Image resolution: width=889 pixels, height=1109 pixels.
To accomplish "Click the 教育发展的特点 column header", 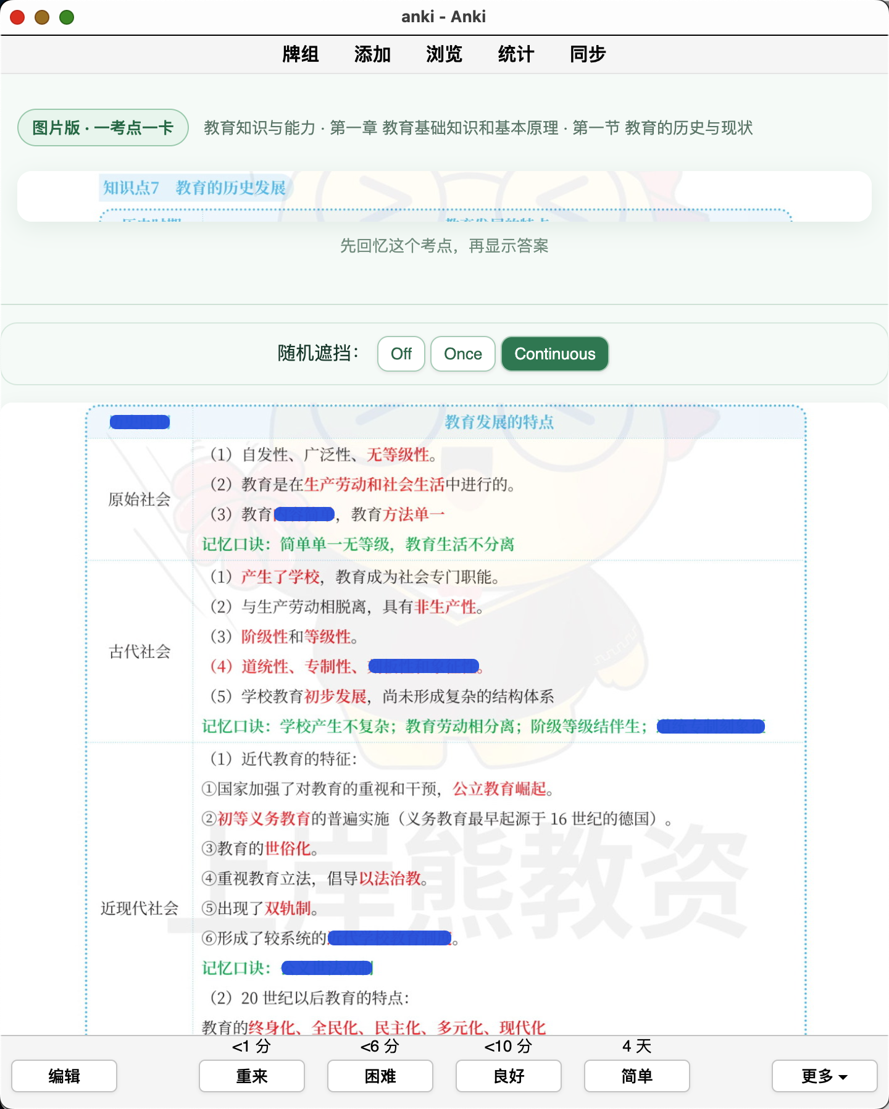I will click(x=499, y=422).
